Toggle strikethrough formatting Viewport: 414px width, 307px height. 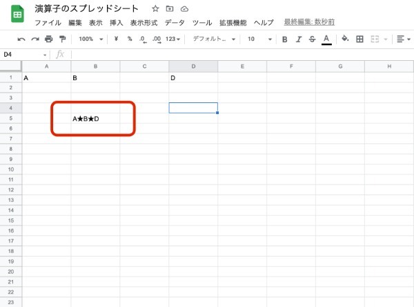click(x=312, y=39)
